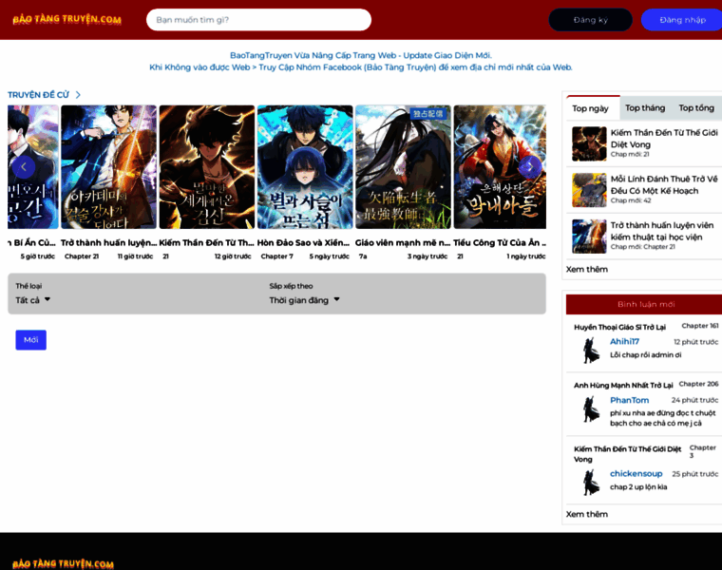Click the Đăng ký button

coord(590,20)
